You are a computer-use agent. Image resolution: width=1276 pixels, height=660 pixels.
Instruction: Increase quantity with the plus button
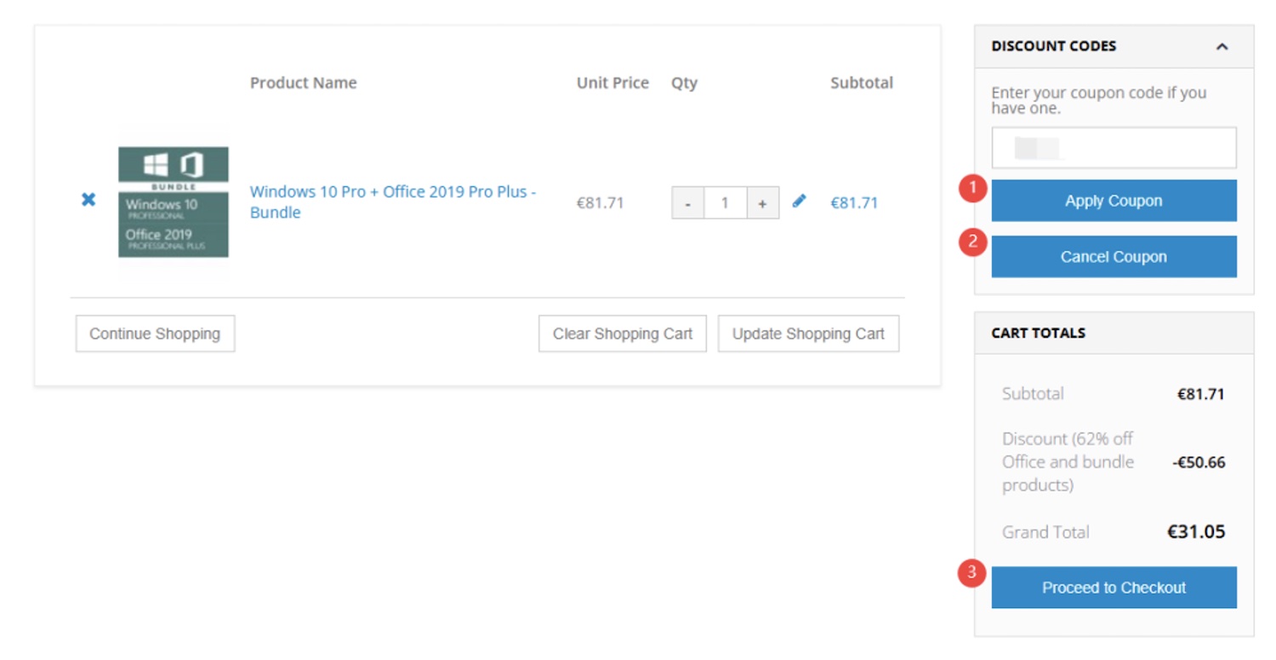coord(762,203)
